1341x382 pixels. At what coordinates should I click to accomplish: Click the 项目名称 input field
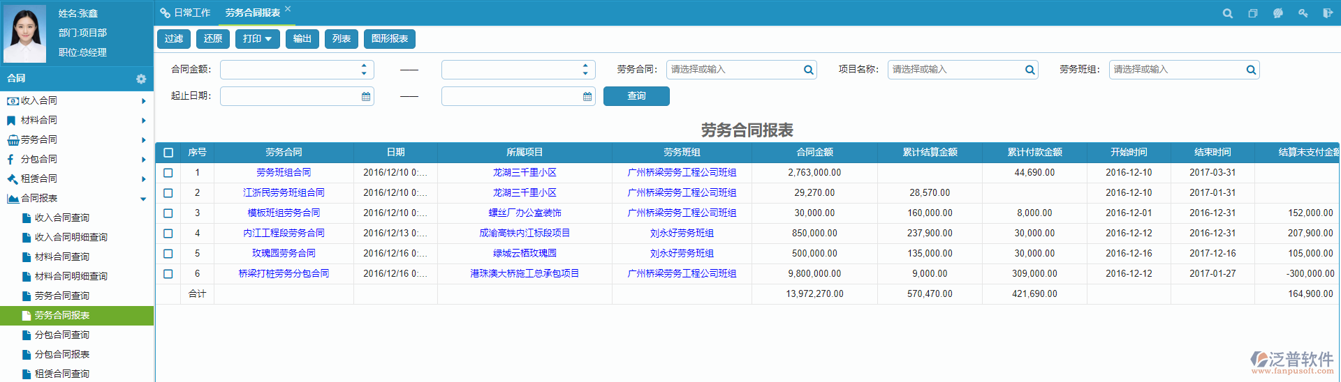tap(954, 70)
